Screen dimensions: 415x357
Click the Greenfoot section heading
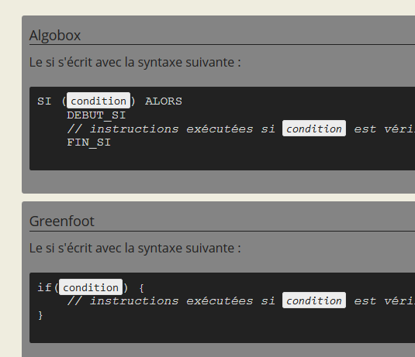point(61,221)
